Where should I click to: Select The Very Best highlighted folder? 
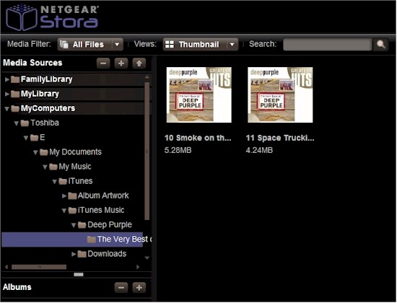(x=72, y=240)
